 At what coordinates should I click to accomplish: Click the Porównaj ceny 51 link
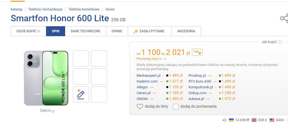[x=151, y=59]
